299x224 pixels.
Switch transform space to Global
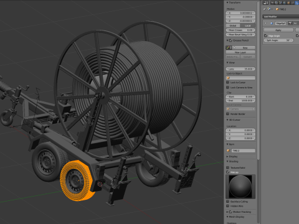(x=233, y=26)
